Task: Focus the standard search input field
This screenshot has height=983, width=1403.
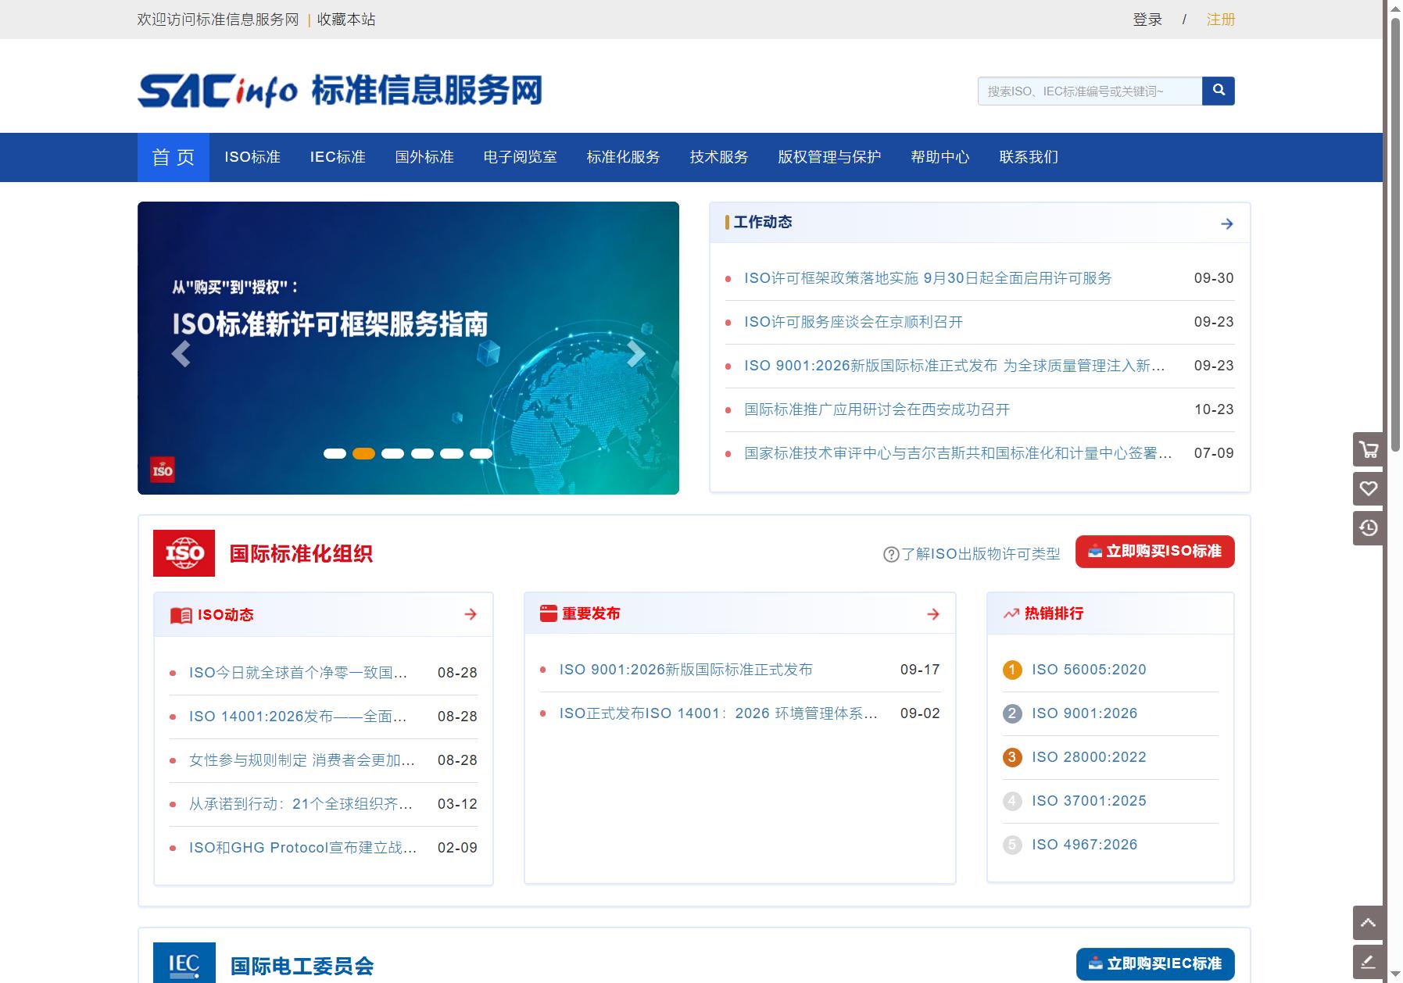Action: click(1090, 91)
